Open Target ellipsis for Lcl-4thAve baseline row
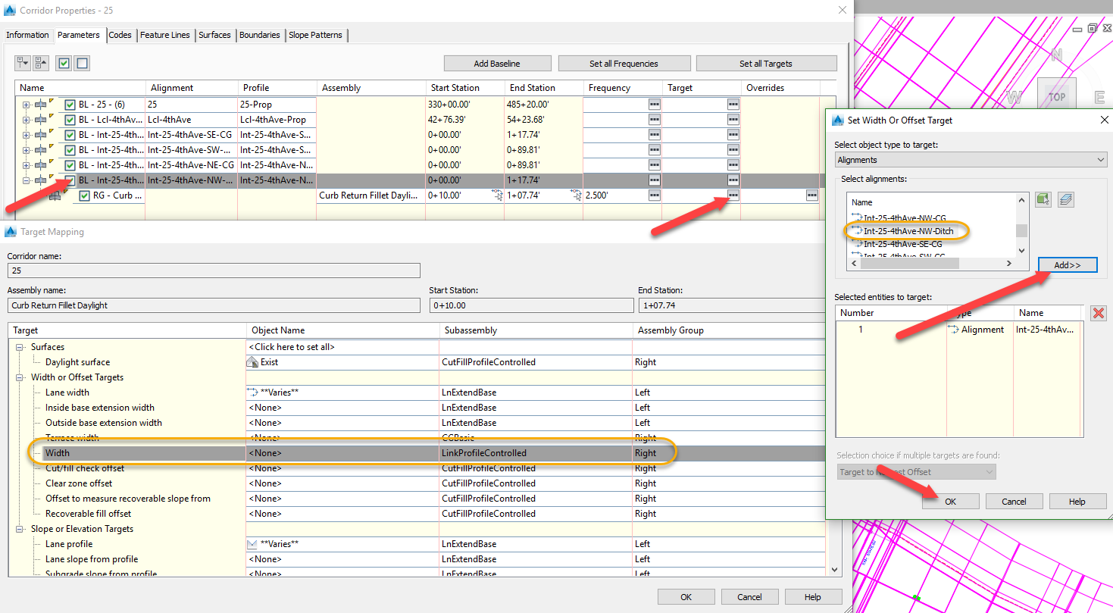 [733, 120]
